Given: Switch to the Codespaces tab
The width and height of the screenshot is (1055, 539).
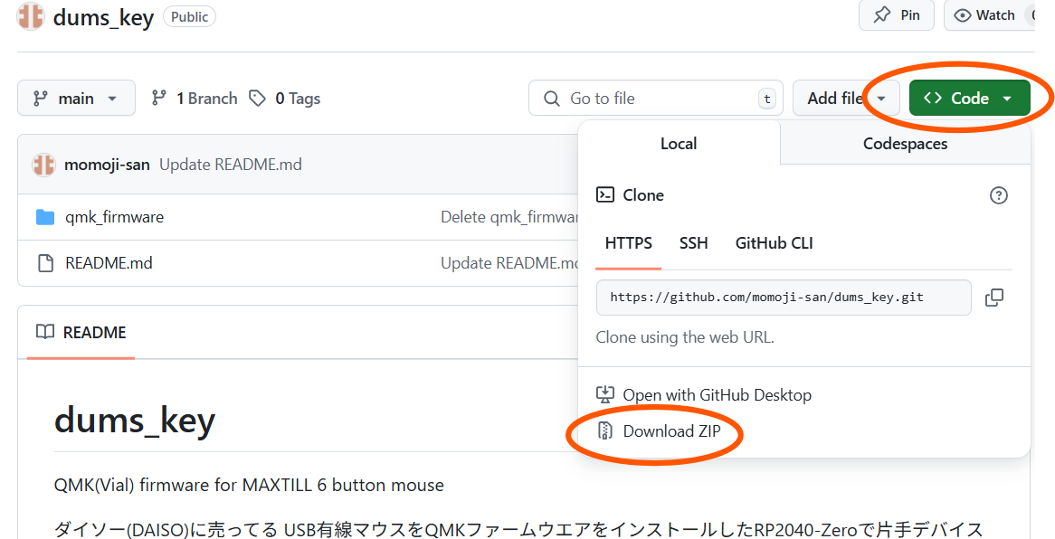Looking at the screenshot, I should point(905,143).
